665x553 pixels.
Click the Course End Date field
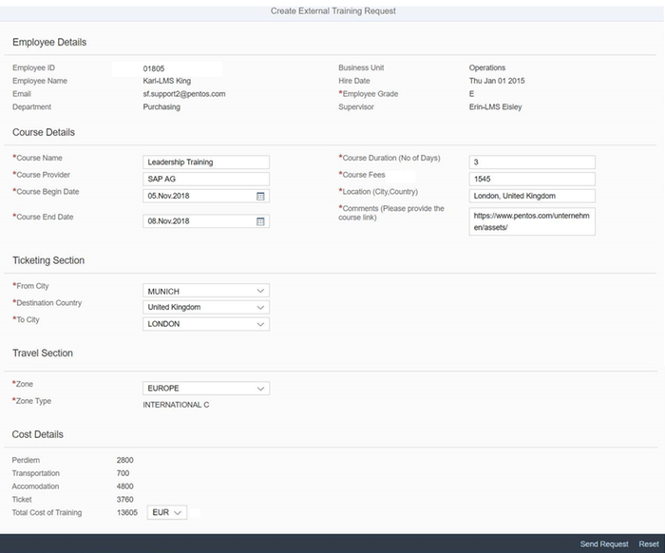pos(198,221)
